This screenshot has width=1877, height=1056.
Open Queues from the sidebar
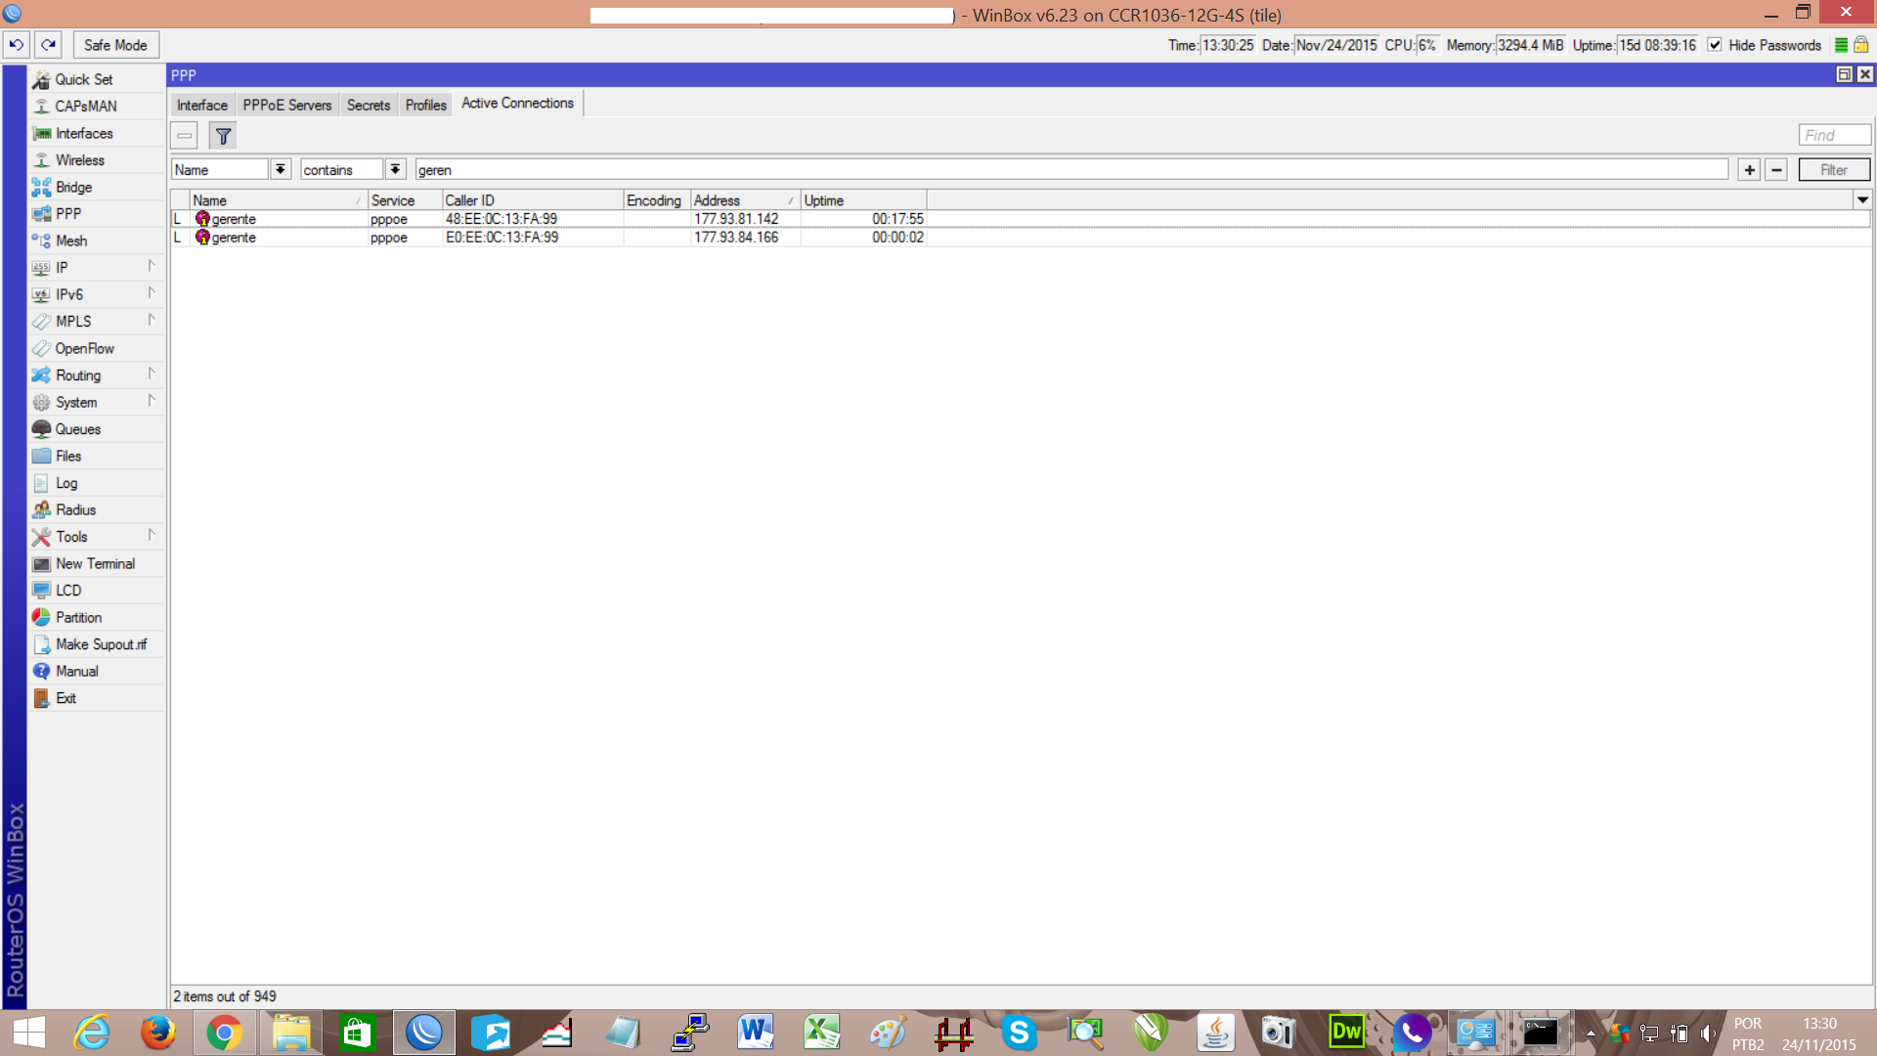(77, 429)
